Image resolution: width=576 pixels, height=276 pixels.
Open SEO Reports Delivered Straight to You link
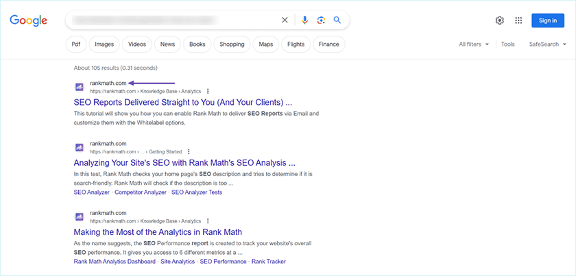tap(183, 102)
